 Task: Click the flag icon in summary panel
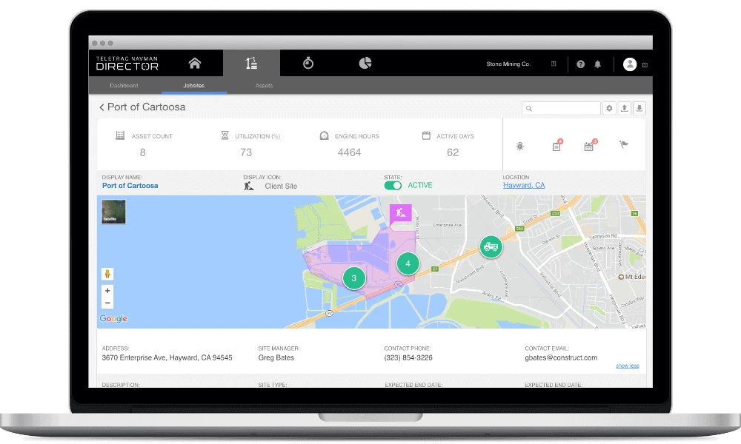click(x=624, y=146)
